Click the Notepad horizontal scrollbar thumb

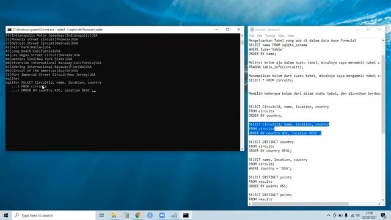pos(300,204)
